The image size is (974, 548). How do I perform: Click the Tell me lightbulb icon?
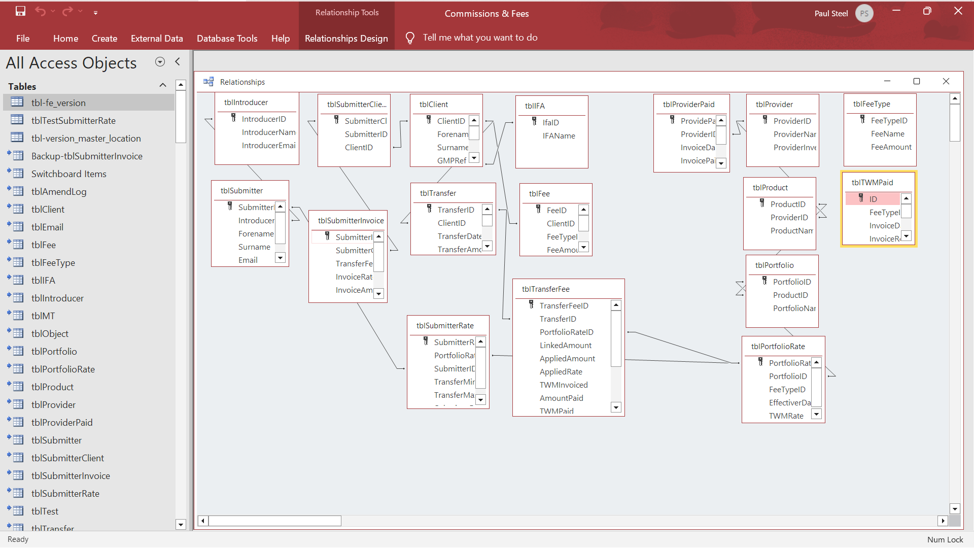(x=410, y=38)
